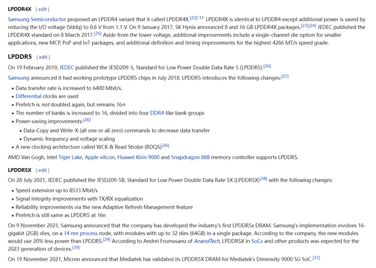Click bullet 'Dynamic frequency and voltage scaling'
This screenshot has width=376, height=268.
point(69,139)
